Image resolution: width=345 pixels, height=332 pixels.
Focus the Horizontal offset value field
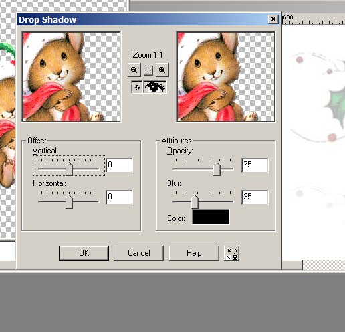pos(119,197)
